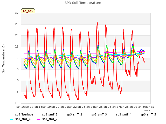Screen dimensions: 166x124
Task: Click the sp3_smT_5 legend label
Action: click(148, 115)
